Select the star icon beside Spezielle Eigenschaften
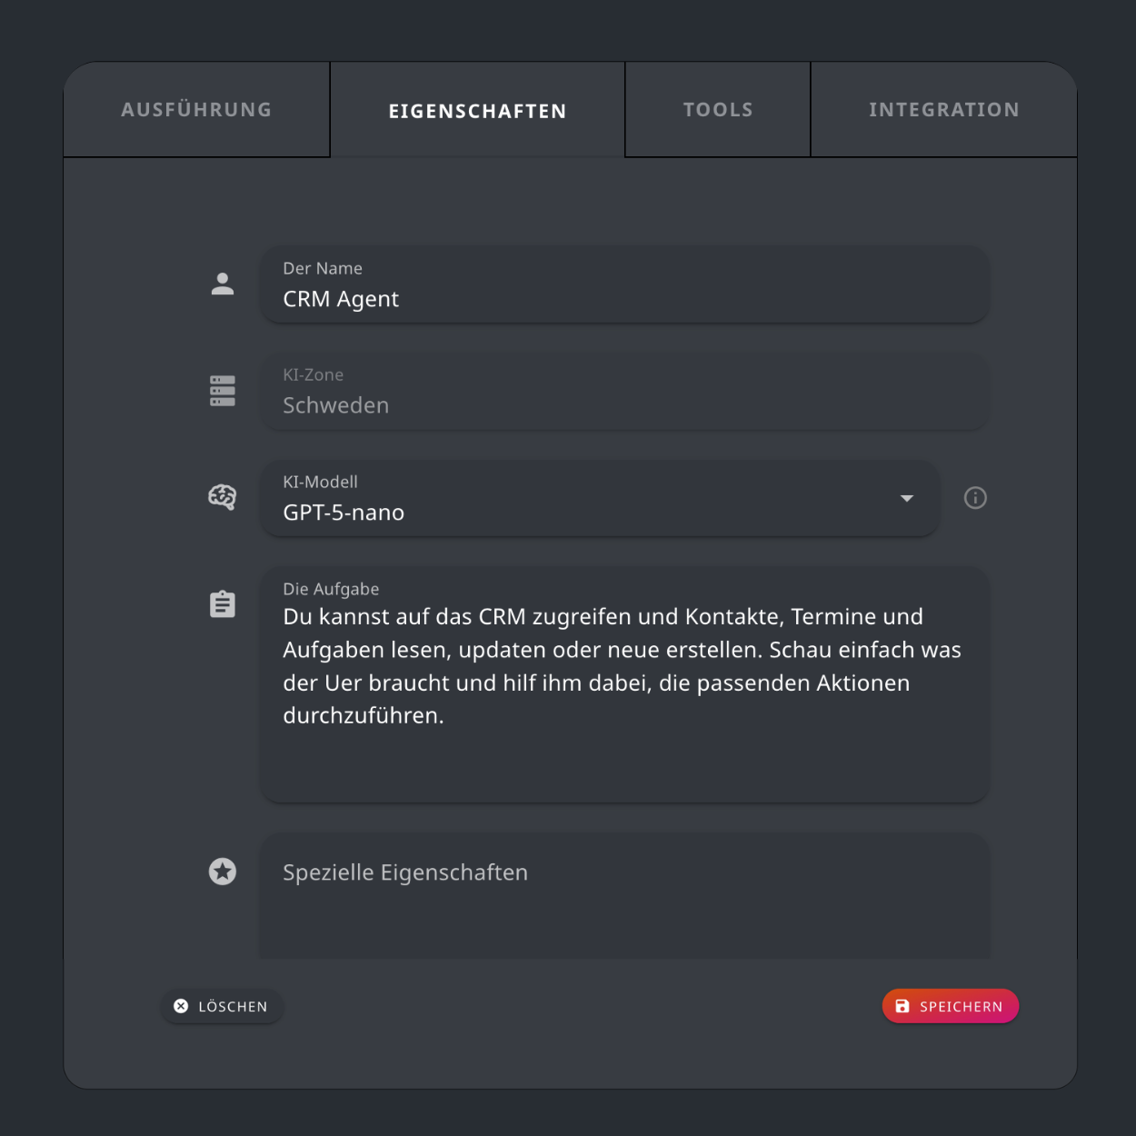1136x1136 pixels. pos(223,872)
